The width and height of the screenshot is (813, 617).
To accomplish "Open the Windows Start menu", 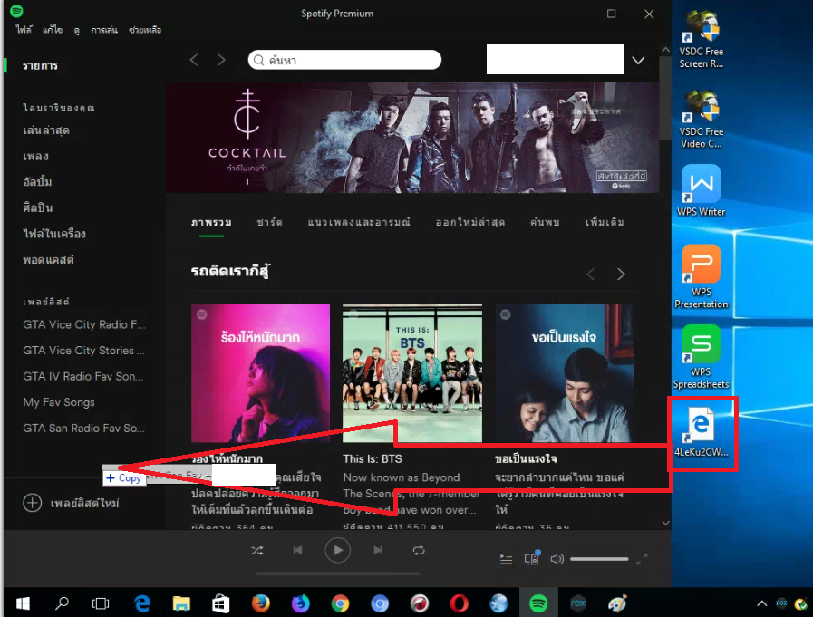I will (23, 603).
